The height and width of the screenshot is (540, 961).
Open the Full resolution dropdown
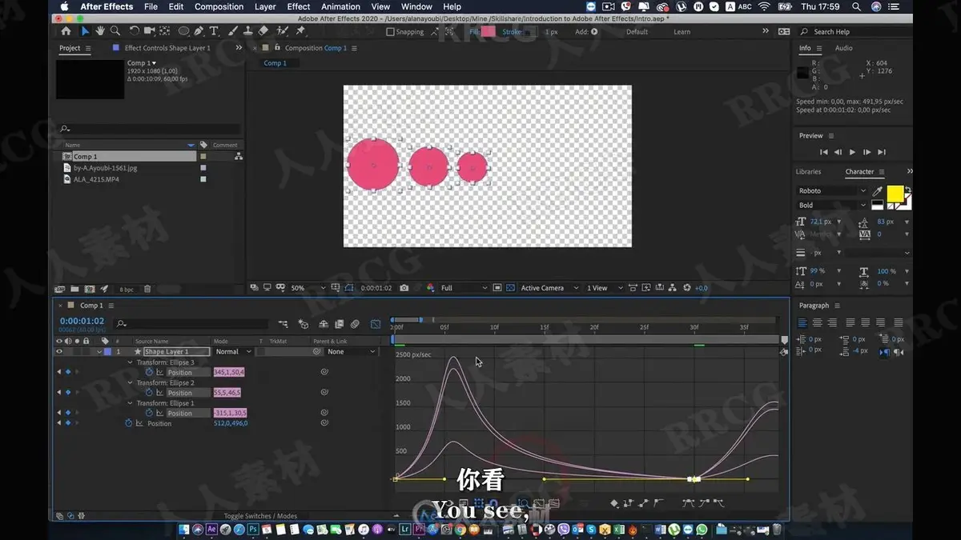464,288
